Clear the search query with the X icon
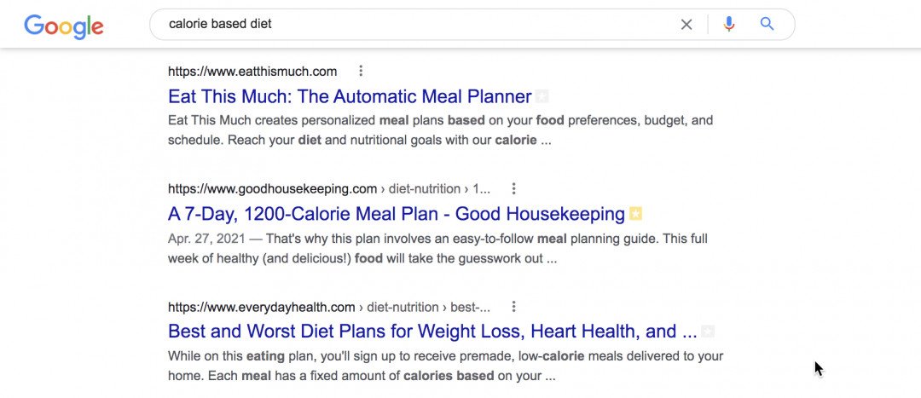Image resolution: width=921 pixels, height=398 pixels. tap(686, 25)
